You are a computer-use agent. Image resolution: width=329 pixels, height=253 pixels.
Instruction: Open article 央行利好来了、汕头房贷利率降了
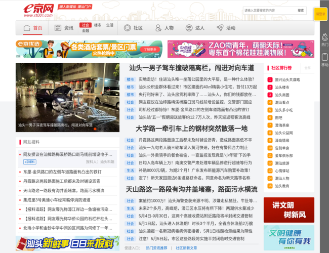(197, 95)
